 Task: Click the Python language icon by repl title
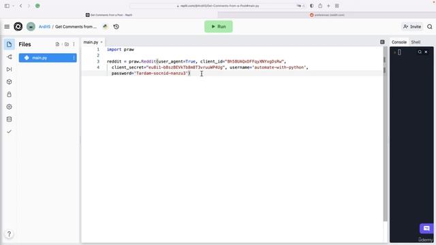point(105,27)
